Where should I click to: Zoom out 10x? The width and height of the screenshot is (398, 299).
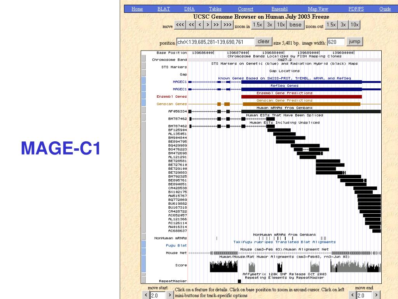click(x=354, y=25)
